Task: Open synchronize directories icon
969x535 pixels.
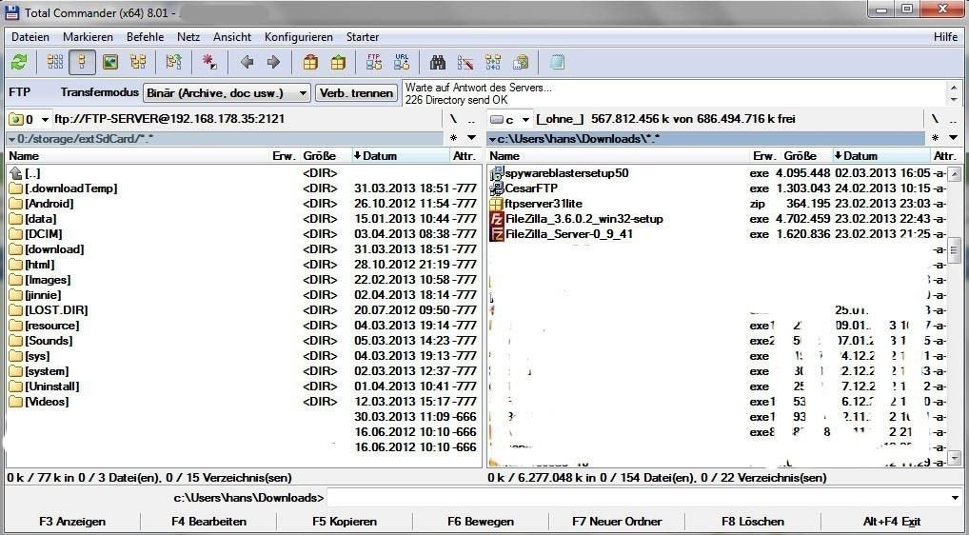Action: click(493, 63)
